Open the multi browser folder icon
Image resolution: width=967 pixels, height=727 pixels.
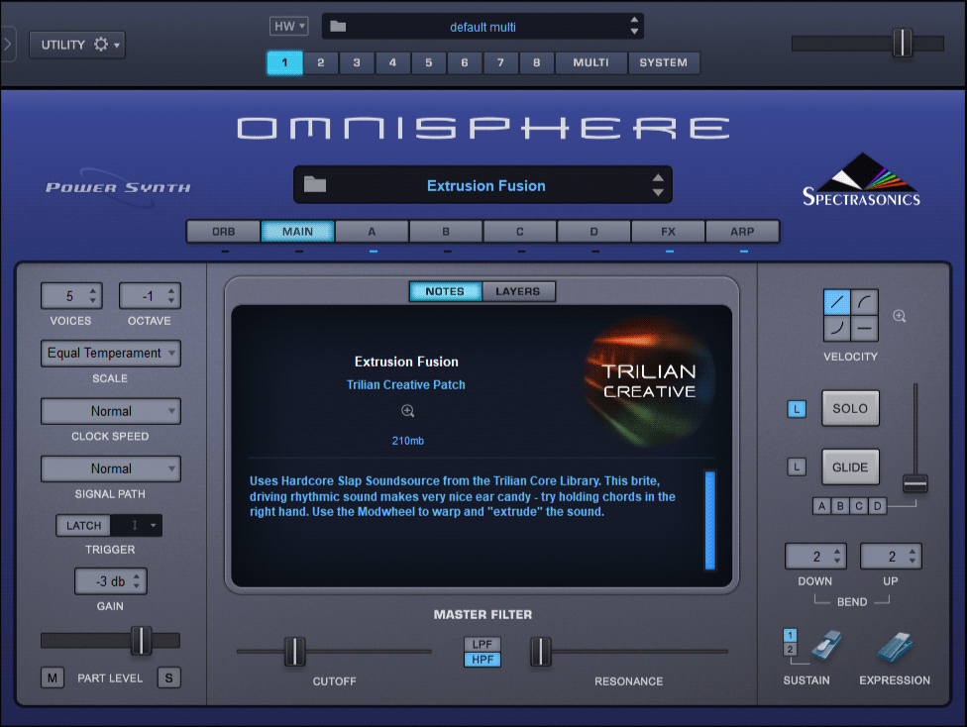coord(338,27)
